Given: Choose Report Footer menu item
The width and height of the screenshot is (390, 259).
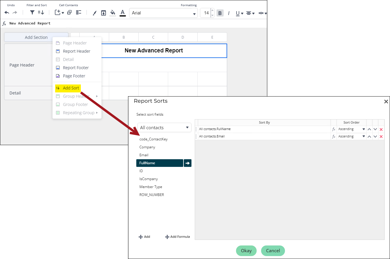Looking at the screenshot, I should pyautogui.click(x=77, y=68).
